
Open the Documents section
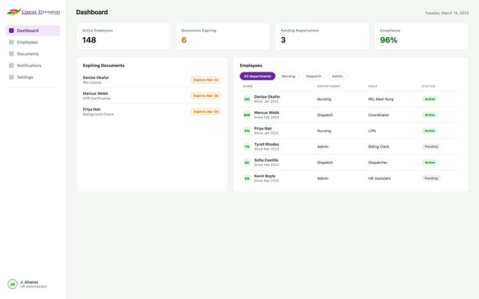[33, 53]
